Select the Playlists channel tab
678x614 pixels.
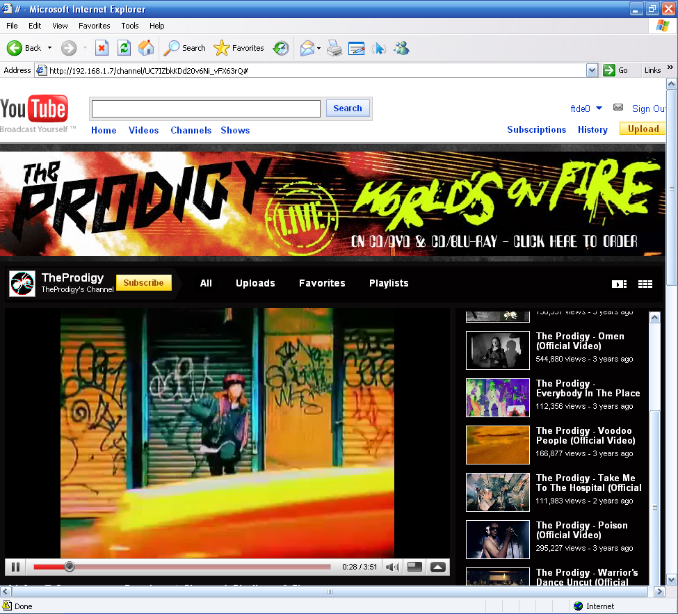pyautogui.click(x=389, y=283)
